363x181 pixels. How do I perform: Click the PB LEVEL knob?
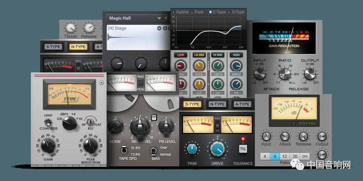[166, 126]
